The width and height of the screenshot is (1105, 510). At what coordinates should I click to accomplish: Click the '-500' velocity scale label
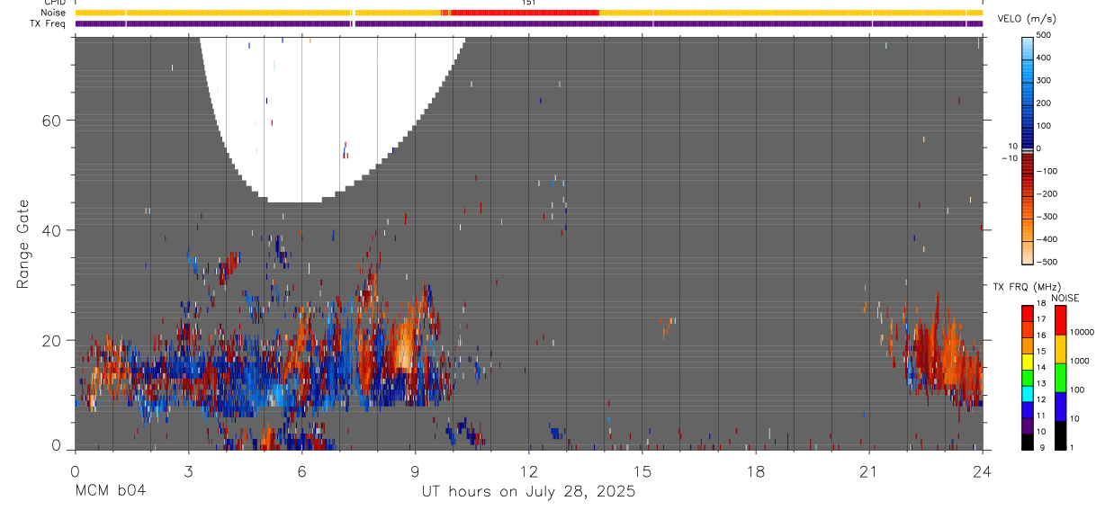(x=1047, y=262)
